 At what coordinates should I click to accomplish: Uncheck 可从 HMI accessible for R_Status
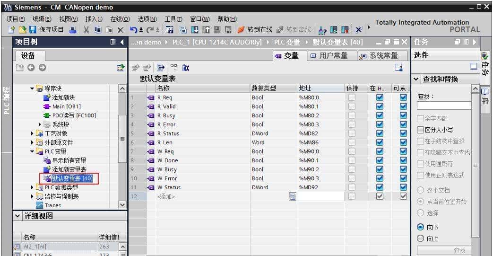click(403, 133)
